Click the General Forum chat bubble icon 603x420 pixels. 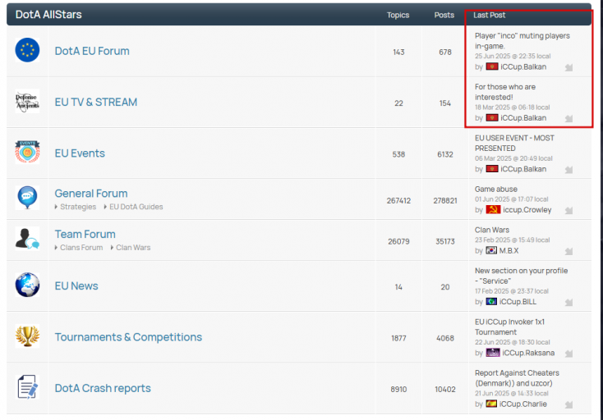27,198
